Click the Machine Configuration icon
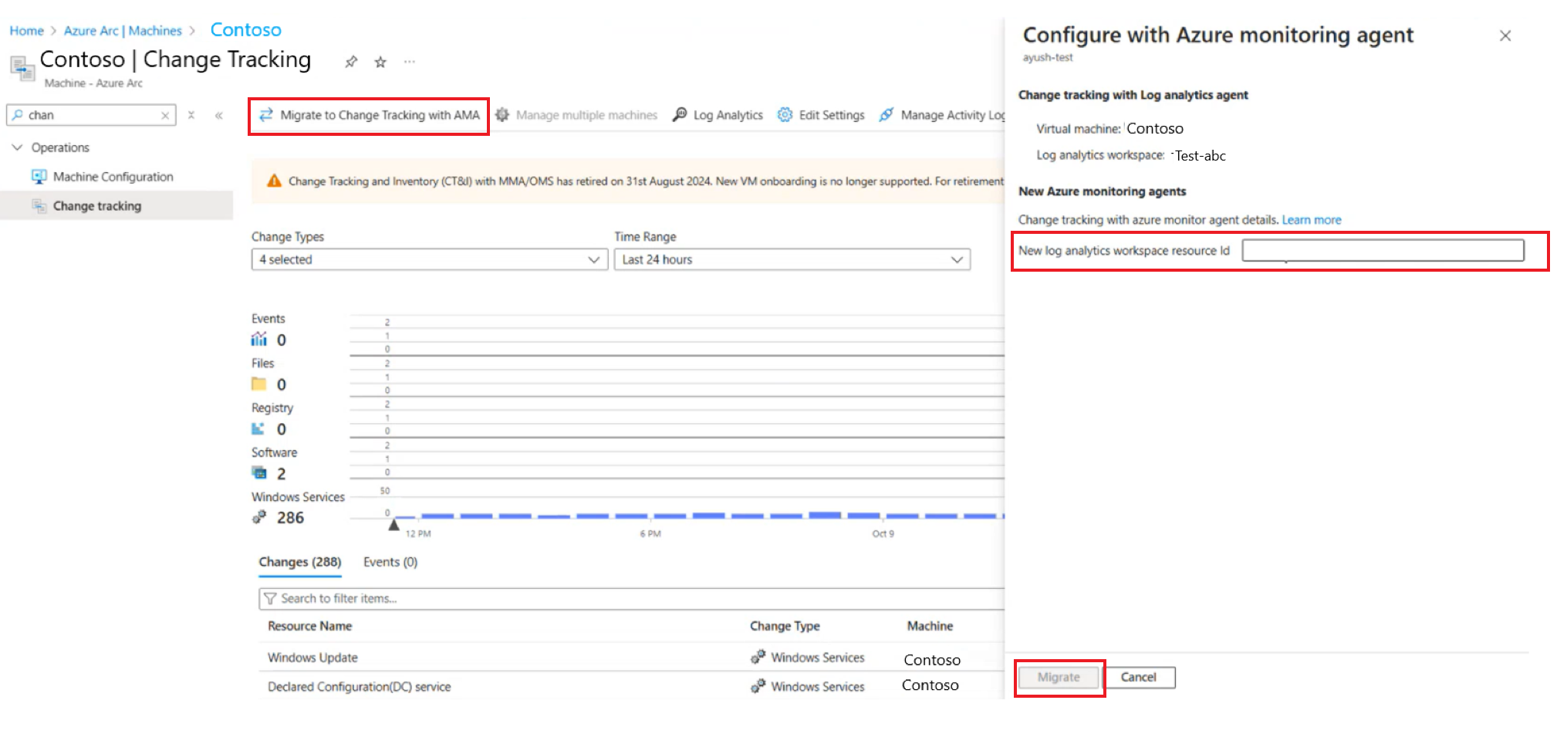The height and width of the screenshot is (751, 1567). pyautogui.click(x=39, y=177)
